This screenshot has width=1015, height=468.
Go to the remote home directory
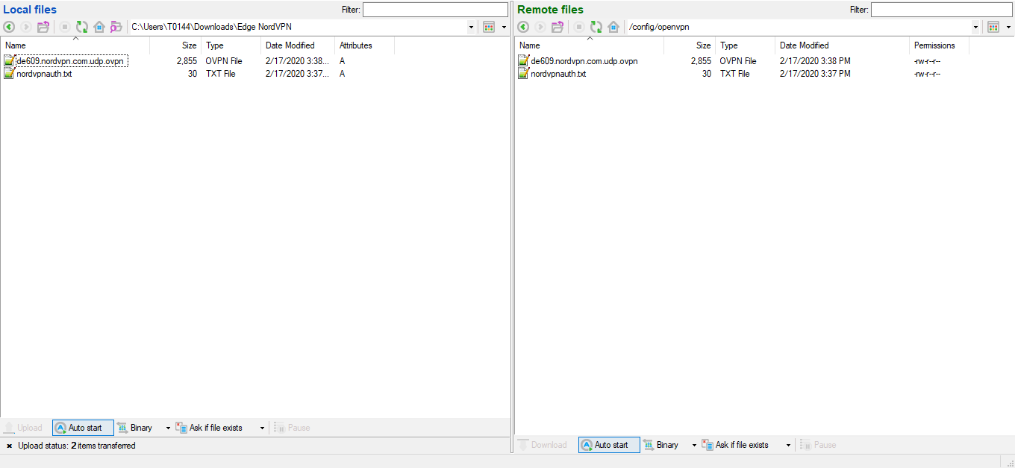(x=613, y=27)
